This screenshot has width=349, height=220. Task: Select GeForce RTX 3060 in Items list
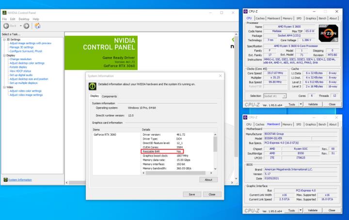tap(105, 135)
